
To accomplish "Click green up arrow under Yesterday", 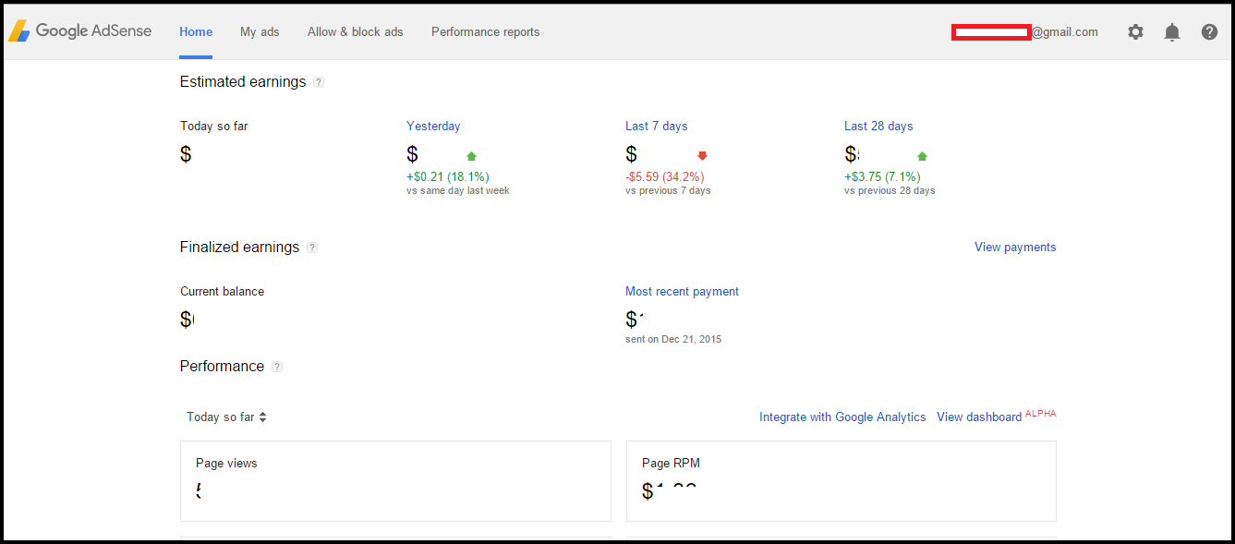I will tap(471, 156).
